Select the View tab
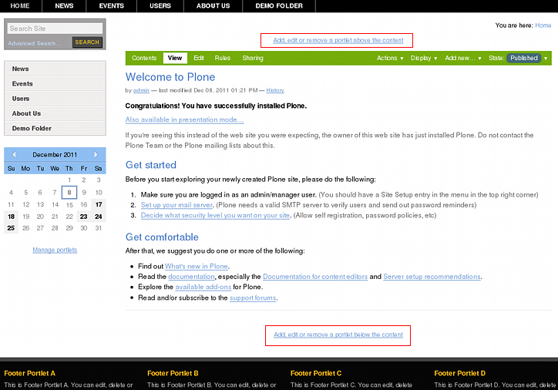 [x=175, y=58]
